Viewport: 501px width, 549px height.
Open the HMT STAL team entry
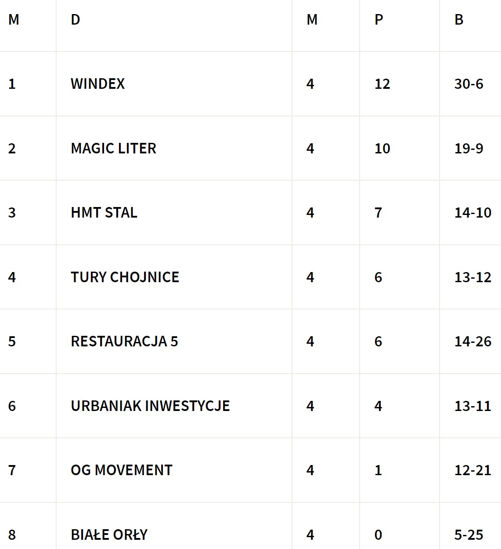pyautogui.click(x=104, y=213)
